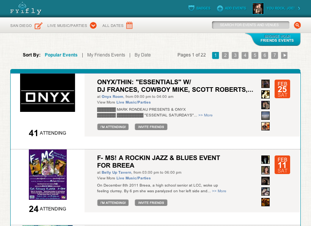Click the San Diego location label
The height and width of the screenshot is (226, 311).
[21, 25]
